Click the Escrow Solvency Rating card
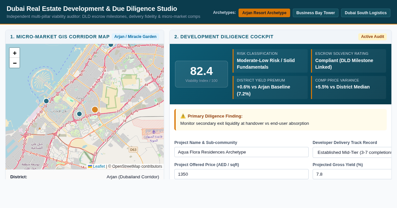This screenshot has height=208, width=397. coord(348,61)
